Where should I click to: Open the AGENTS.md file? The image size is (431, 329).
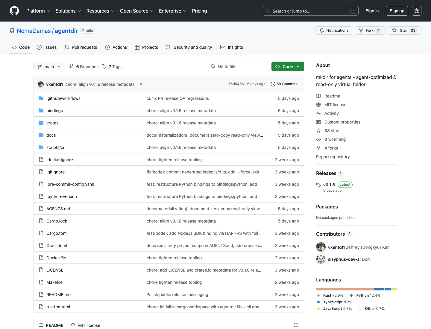[x=58, y=209]
